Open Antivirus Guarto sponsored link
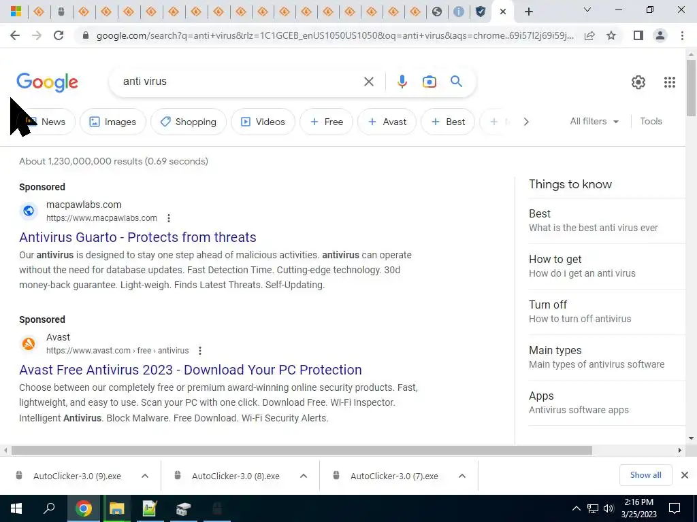Screen dimensions: 697x522 click(137, 237)
